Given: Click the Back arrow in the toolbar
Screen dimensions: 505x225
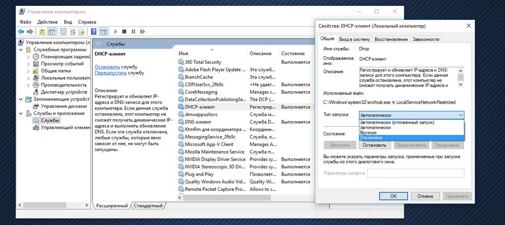Looking at the screenshot, I should 21,31.
